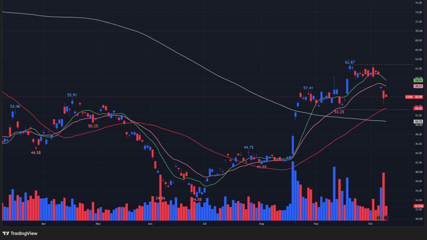Click the orange S event marker icon
Image resolution: width=427 pixels, height=240 pixels.
378,217
